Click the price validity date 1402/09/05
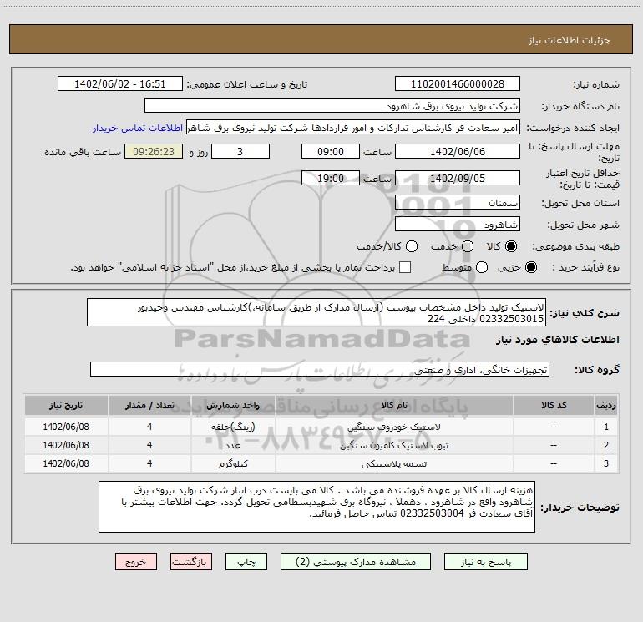The height and width of the screenshot is (622, 643). click(458, 179)
